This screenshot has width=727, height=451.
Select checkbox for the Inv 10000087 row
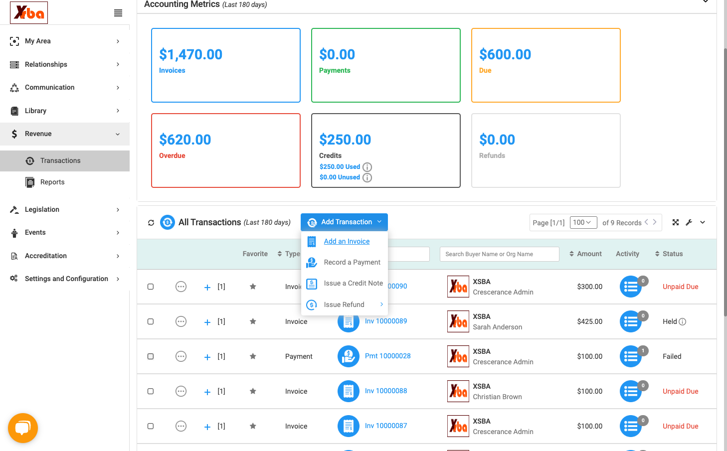[x=151, y=426]
